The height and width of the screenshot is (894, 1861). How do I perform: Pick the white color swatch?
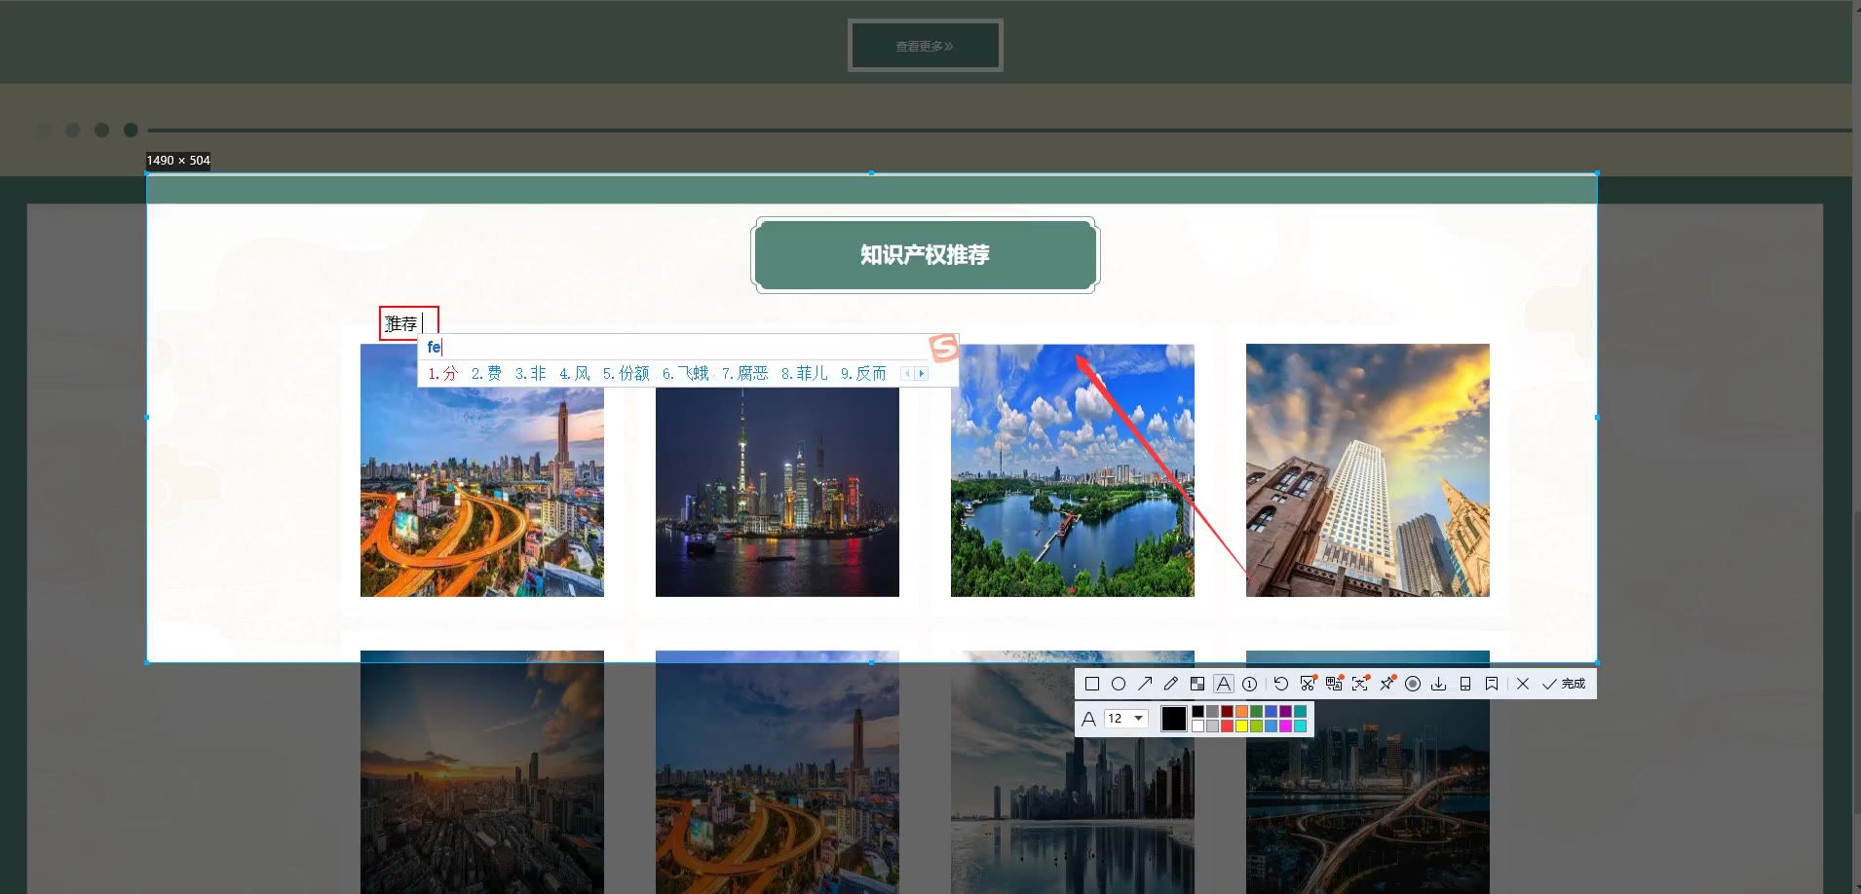(1198, 726)
